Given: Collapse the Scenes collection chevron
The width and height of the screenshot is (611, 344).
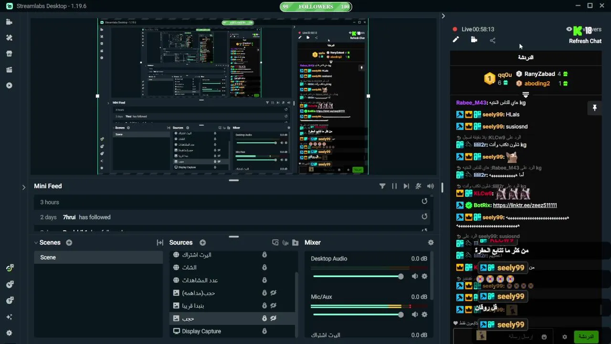Looking at the screenshot, I should click(x=36, y=243).
